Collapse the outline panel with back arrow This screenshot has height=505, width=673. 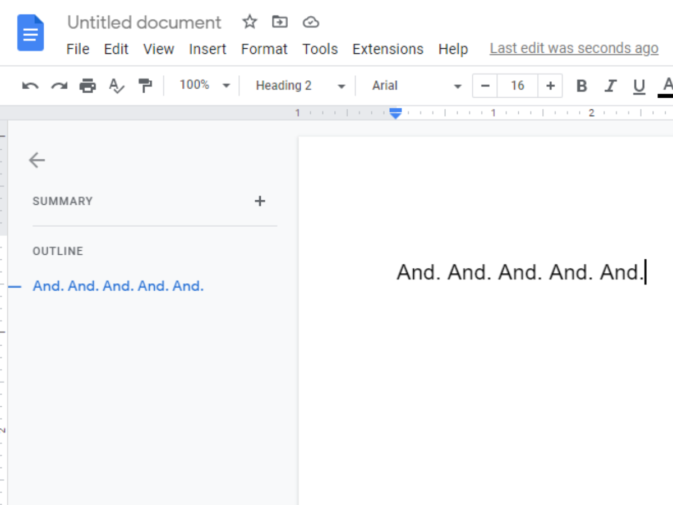click(36, 160)
